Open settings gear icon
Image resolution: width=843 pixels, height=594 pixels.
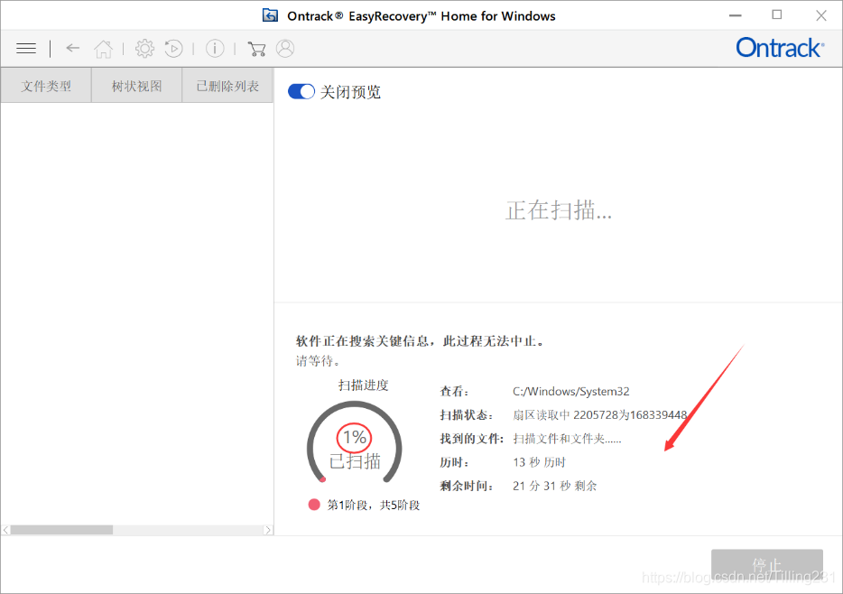pyautogui.click(x=144, y=49)
